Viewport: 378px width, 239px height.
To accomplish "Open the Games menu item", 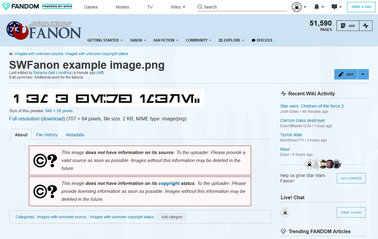I will 91,7.
